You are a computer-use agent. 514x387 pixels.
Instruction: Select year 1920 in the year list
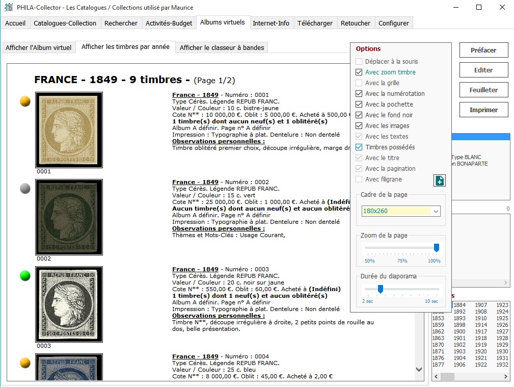(481, 351)
